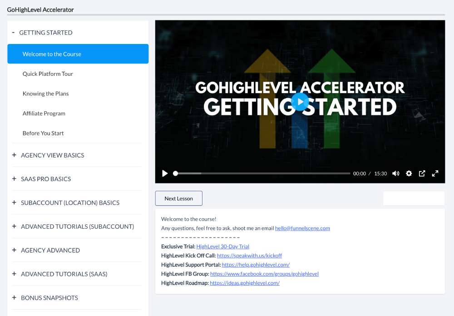This screenshot has height=316, width=454.
Task: Open video settings gear icon
Action: click(409, 173)
